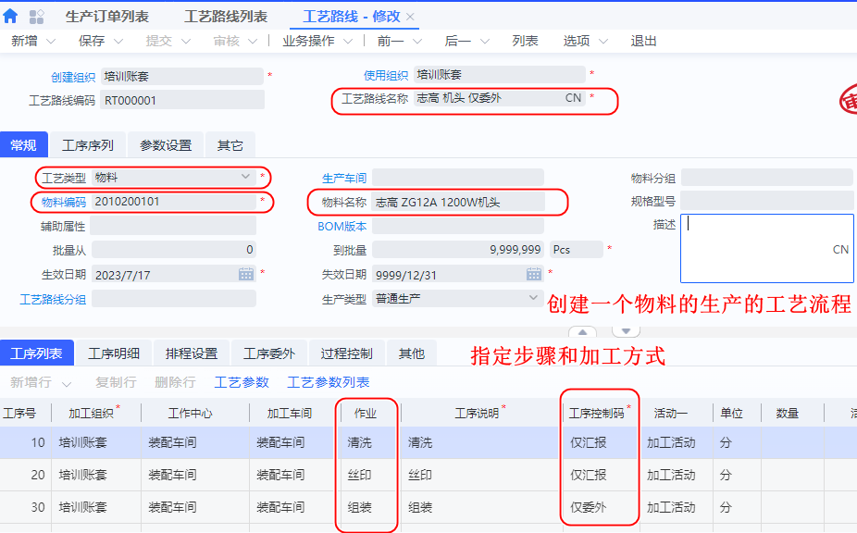Close the 工艺路线 - 修改 tab
This screenshot has width=857, height=533.
click(x=410, y=17)
